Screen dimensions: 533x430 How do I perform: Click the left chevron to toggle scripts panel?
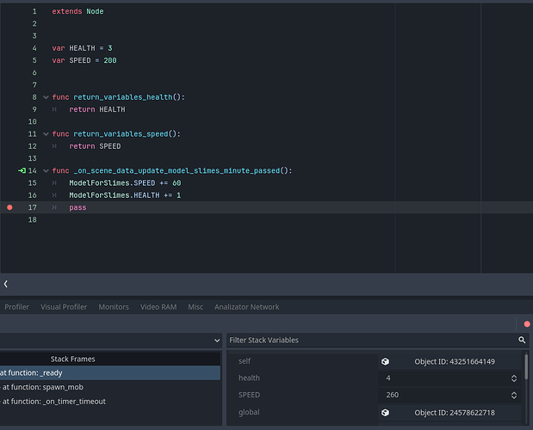point(6,284)
